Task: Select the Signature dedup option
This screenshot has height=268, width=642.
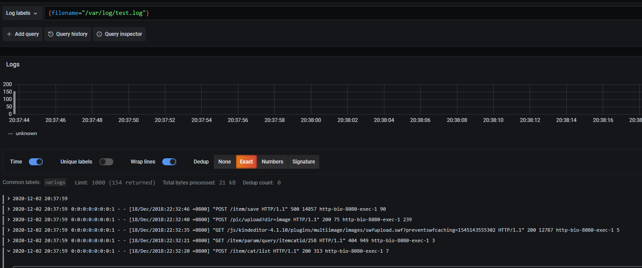Action: 304,162
